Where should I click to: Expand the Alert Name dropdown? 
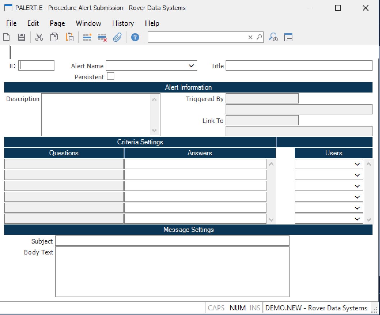pyautogui.click(x=191, y=66)
